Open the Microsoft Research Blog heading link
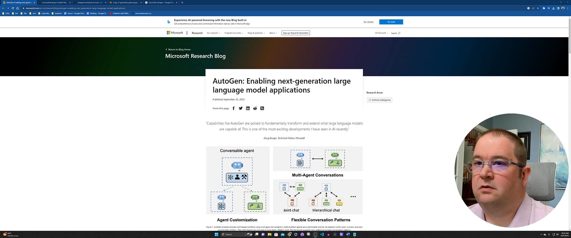 tap(195, 56)
